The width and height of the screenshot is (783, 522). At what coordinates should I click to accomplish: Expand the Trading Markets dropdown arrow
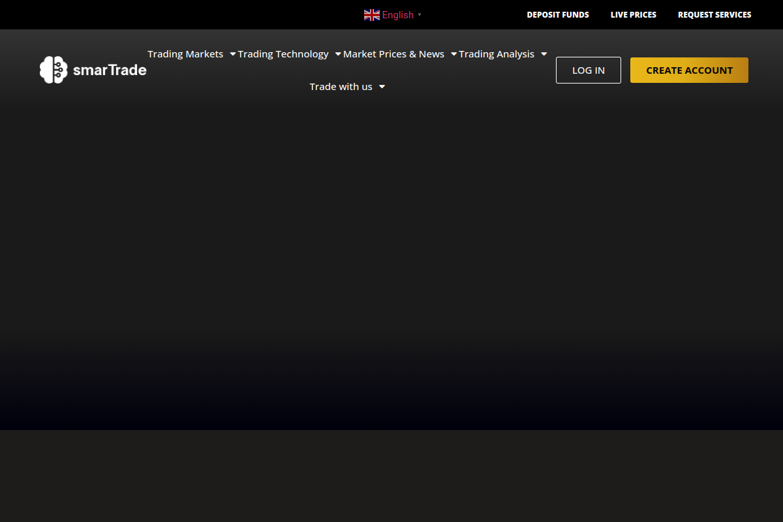point(233,54)
